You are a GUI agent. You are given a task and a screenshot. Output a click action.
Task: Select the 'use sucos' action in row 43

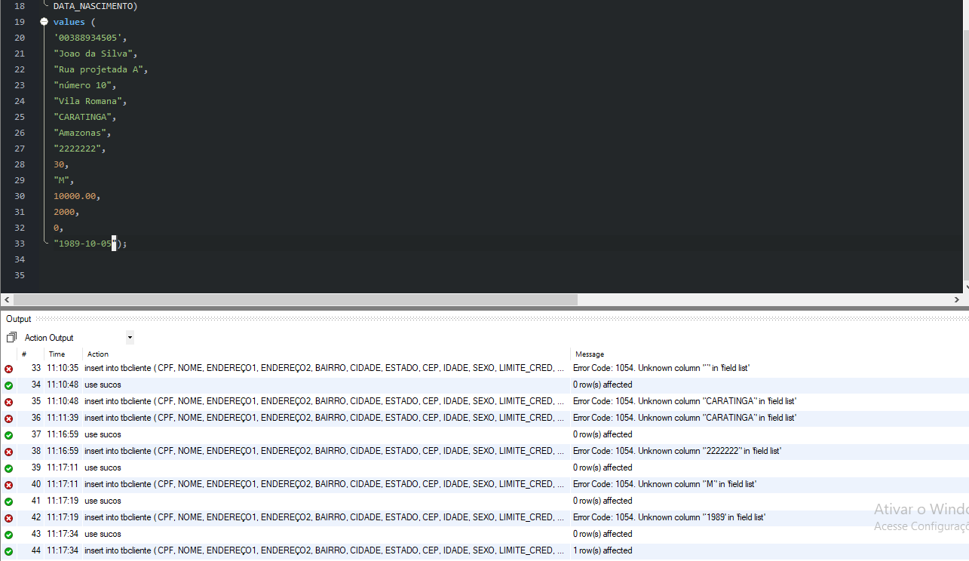click(103, 534)
